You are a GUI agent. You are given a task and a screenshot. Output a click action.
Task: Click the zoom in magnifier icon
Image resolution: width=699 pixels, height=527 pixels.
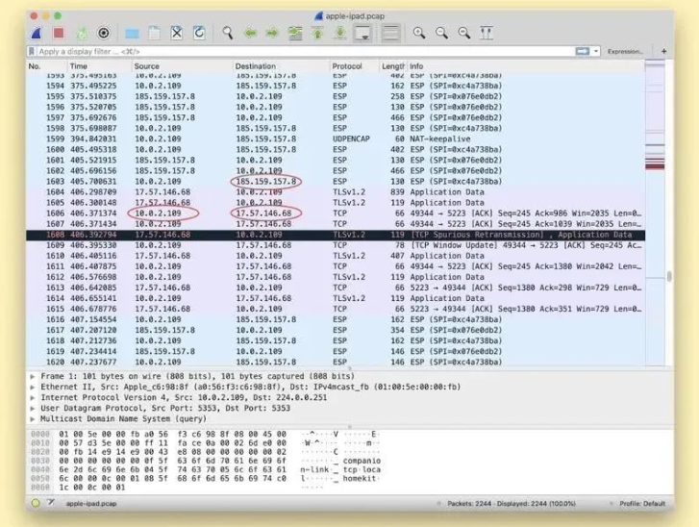coord(419,33)
